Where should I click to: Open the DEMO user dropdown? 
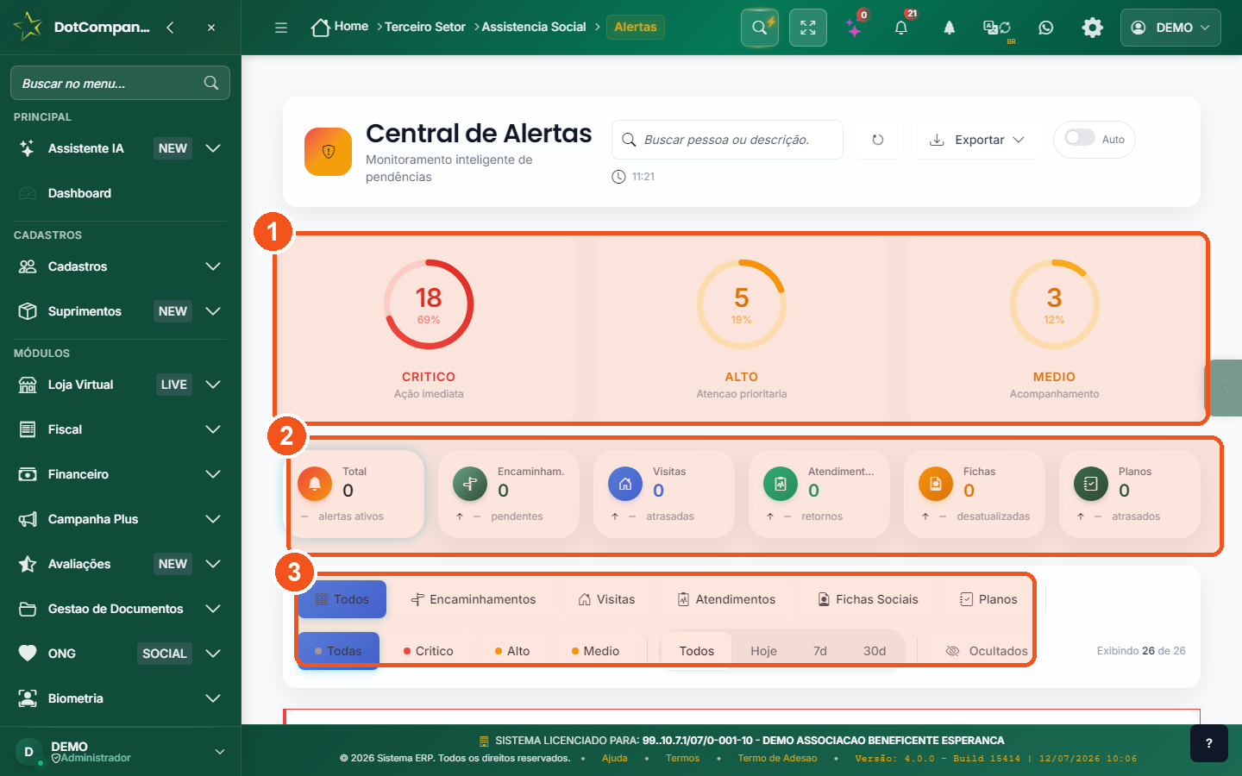(1170, 28)
